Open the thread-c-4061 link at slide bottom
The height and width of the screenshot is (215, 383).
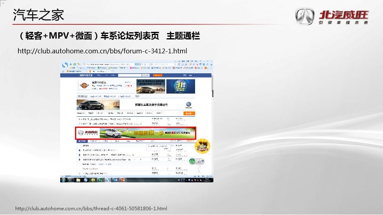click(x=91, y=208)
